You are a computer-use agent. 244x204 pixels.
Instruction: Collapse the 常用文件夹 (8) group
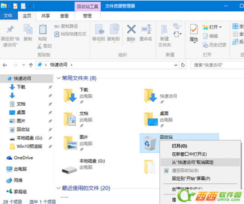pos(58,78)
